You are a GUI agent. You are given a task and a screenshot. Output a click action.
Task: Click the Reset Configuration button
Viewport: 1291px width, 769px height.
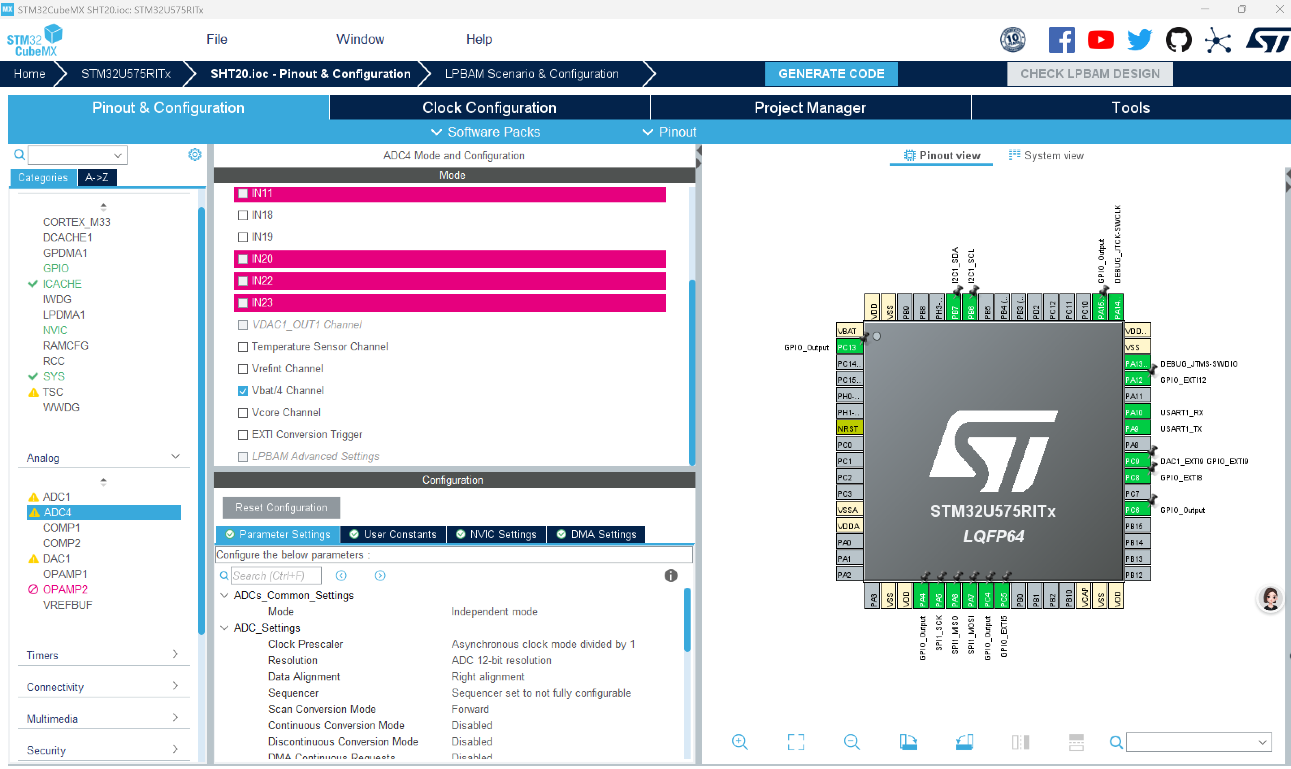click(281, 507)
